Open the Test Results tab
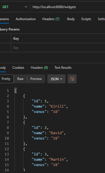 coord(63,68)
